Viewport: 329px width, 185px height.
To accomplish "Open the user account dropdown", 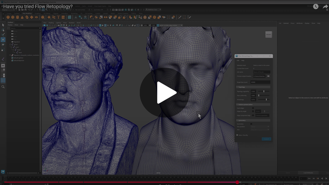I will tap(153, 9).
